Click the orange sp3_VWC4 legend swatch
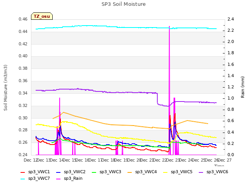 pos(130,172)
